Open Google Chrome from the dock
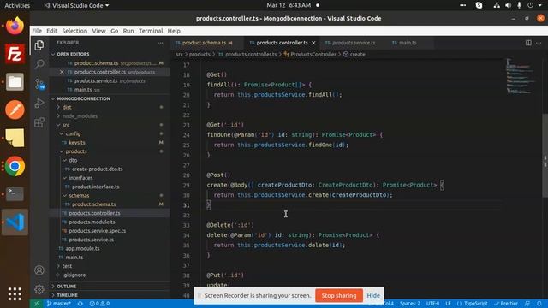 pyautogui.click(x=15, y=166)
